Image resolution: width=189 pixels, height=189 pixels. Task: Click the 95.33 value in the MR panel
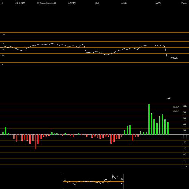176,111
